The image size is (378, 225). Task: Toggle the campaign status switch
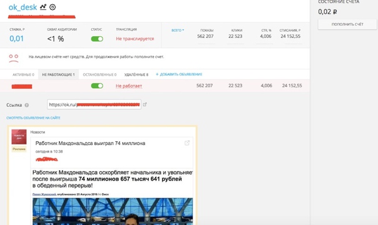tap(97, 39)
